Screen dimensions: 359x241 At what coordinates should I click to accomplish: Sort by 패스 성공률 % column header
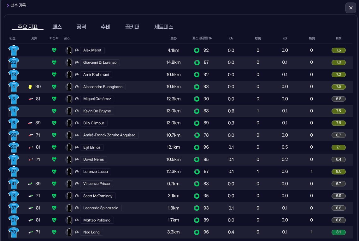202,38
